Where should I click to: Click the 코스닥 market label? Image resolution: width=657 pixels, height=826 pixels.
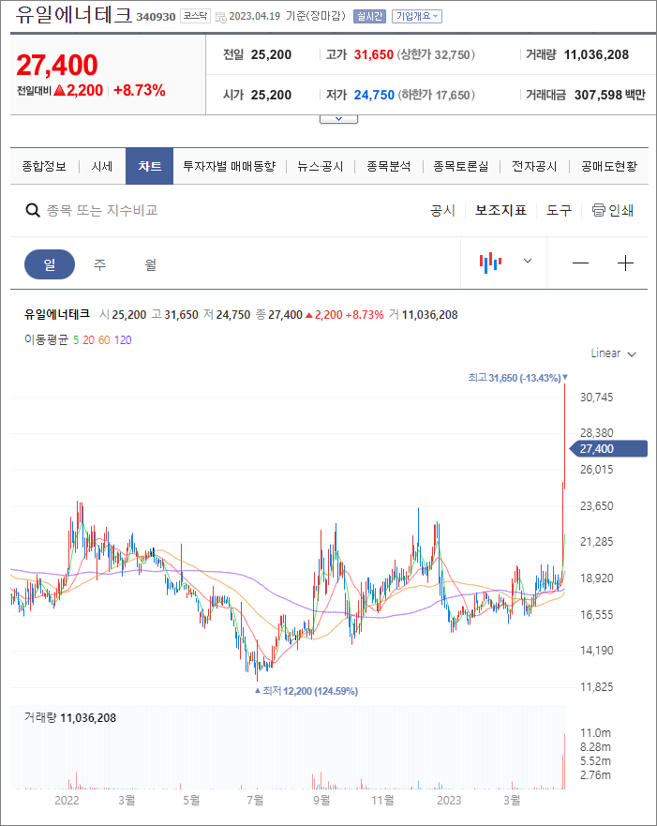click(x=195, y=16)
